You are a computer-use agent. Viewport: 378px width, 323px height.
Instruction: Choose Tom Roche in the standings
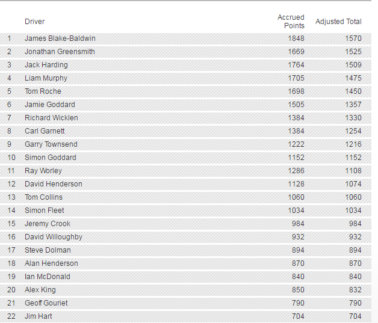43,91
